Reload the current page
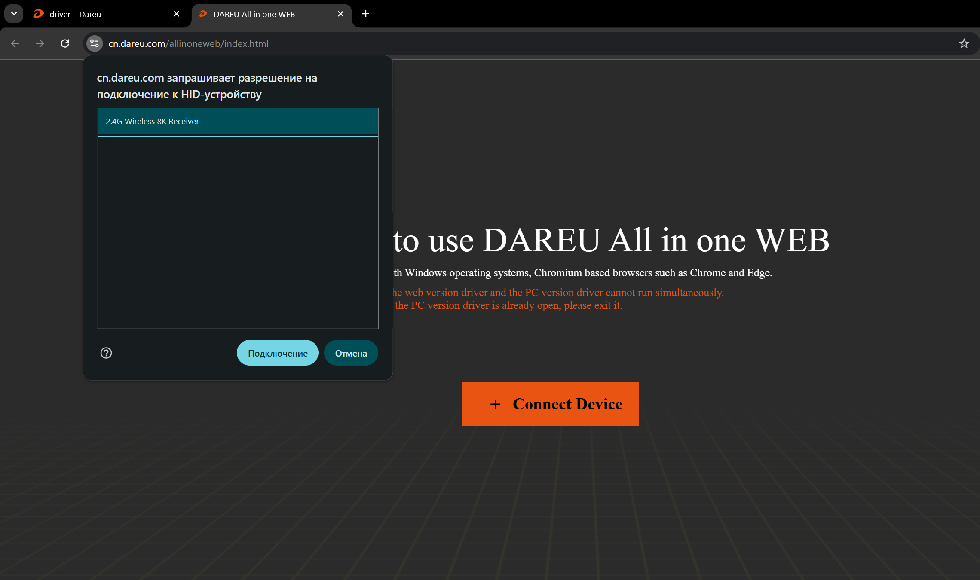Viewport: 980px width, 580px height. (65, 43)
